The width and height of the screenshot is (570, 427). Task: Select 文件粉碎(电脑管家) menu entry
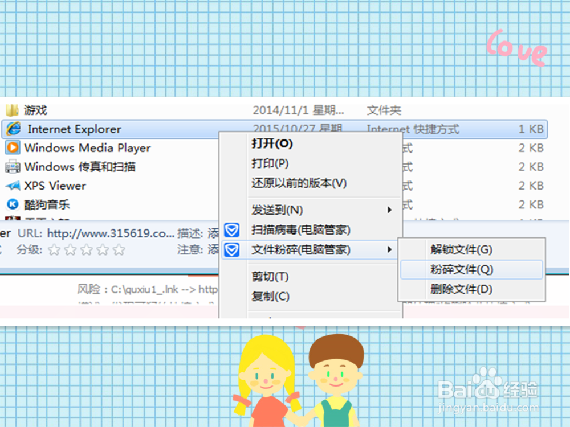click(301, 250)
